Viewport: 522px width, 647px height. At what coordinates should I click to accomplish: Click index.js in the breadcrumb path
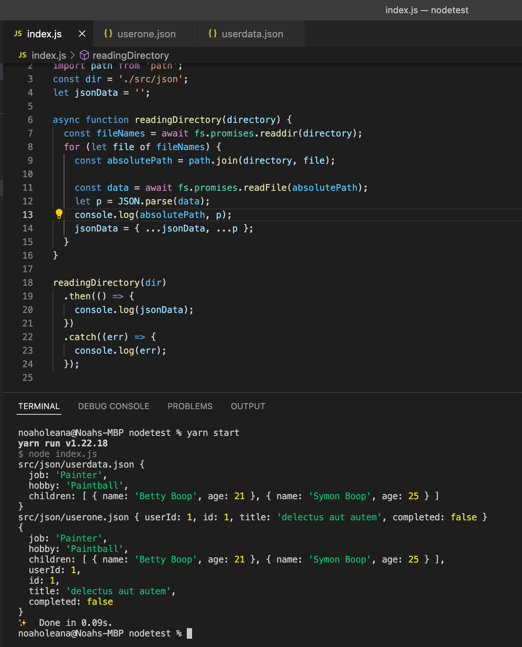49,55
